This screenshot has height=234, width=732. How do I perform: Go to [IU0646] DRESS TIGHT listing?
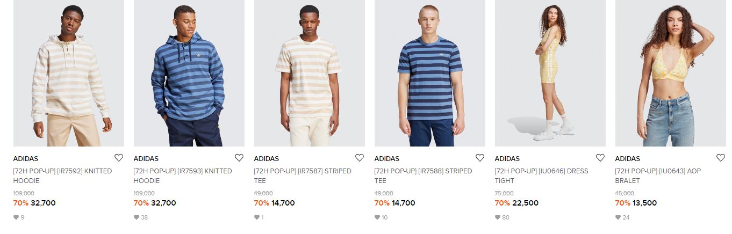click(x=542, y=176)
